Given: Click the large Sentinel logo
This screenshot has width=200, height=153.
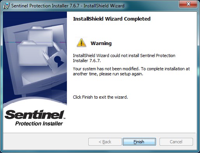Looking at the screenshot, I should click(35, 115).
